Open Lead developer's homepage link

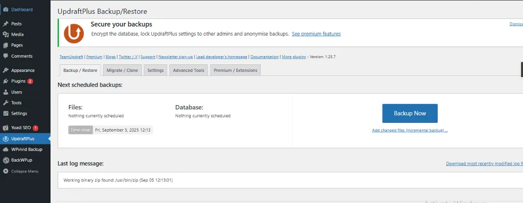coord(221,57)
